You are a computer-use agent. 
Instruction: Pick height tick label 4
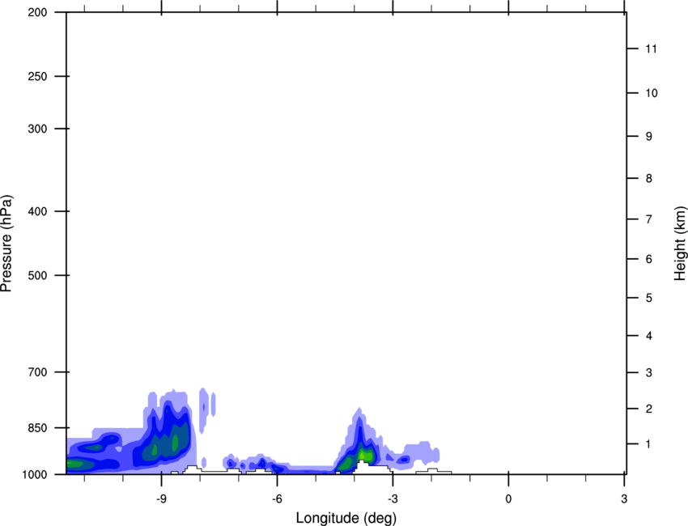coord(649,336)
